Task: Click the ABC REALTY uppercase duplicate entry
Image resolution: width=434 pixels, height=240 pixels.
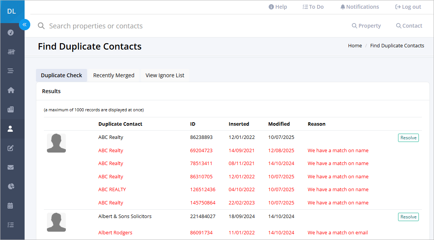Action: [x=112, y=190]
